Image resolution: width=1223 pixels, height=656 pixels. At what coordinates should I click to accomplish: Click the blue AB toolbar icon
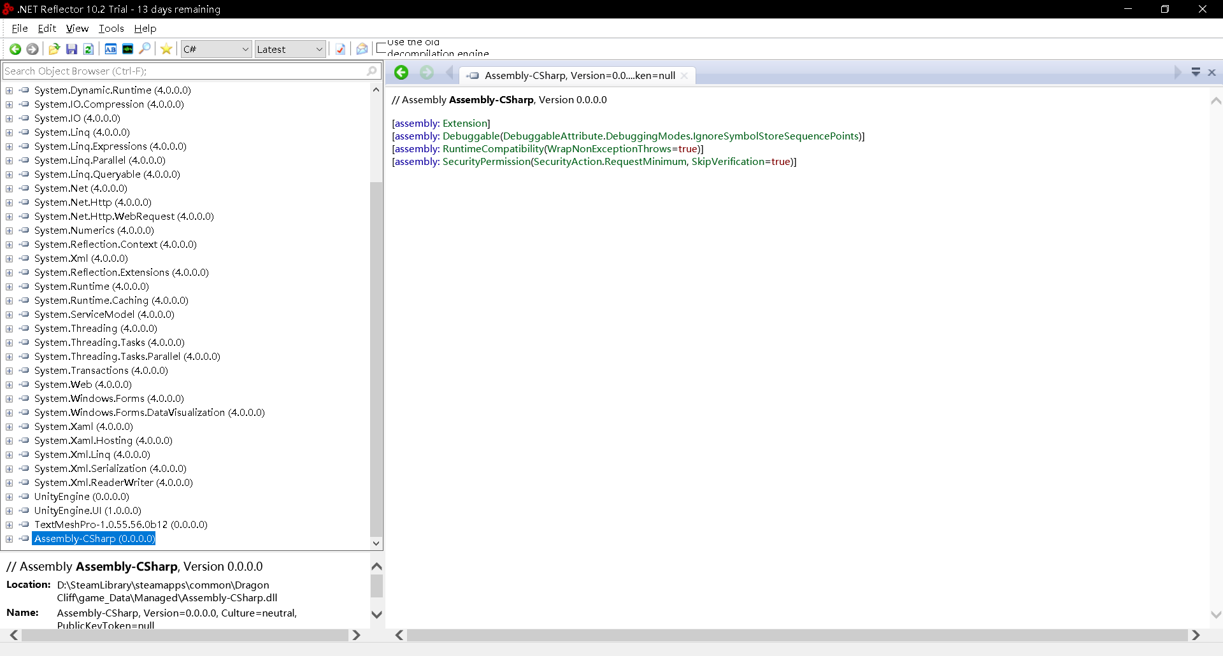click(x=110, y=49)
